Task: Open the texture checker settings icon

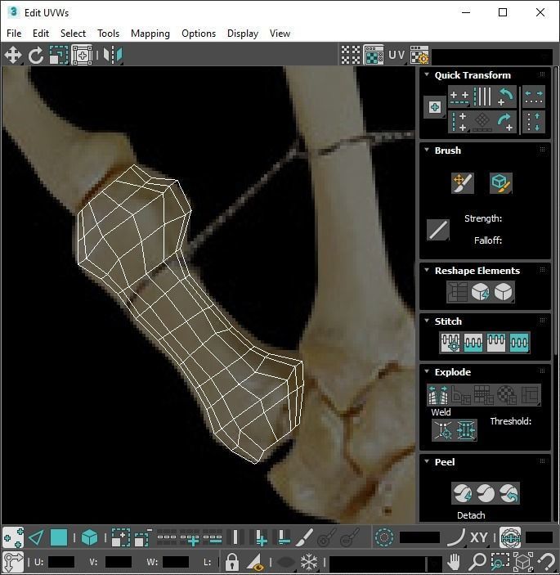Action: (x=419, y=55)
